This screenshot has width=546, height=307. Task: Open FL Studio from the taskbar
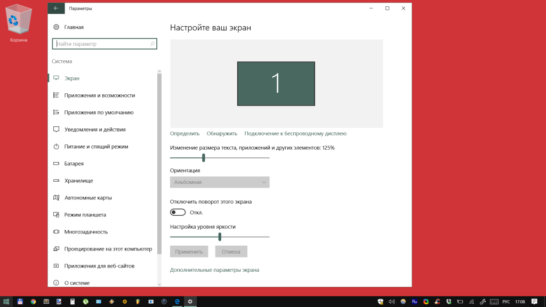(x=138, y=302)
